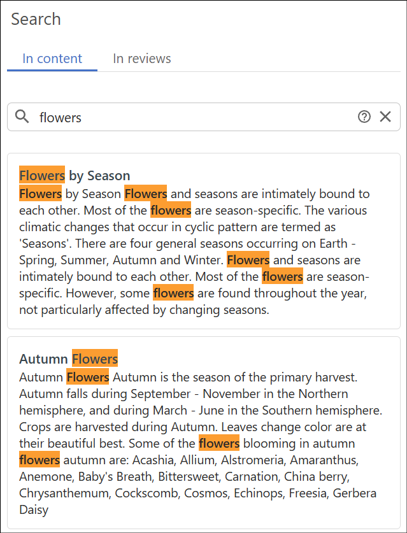This screenshot has height=533, width=407.
Task: Click highlighted "flowers" before "are found throughout"
Action: [173, 294]
